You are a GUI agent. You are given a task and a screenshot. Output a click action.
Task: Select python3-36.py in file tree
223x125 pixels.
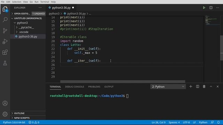click(x=28, y=36)
